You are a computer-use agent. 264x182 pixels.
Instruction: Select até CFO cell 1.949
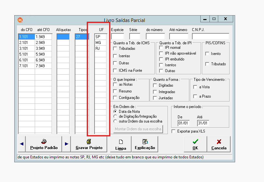coord(43,37)
